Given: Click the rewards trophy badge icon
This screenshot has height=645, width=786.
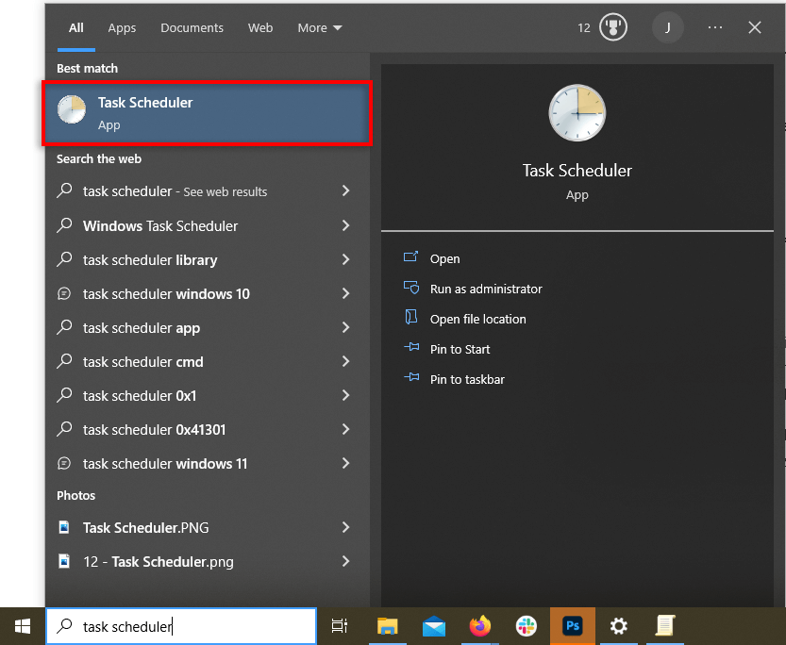Looking at the screenshot, I should (x=614, y=28).
